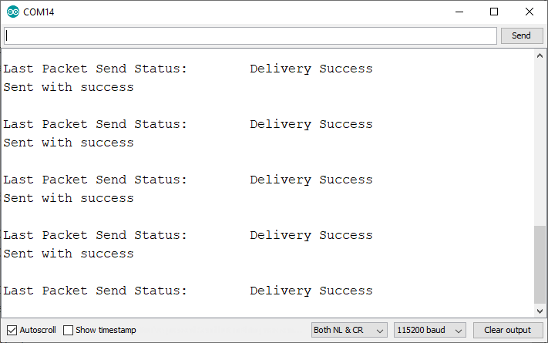Click the Arduino logo in title bar
The width and height of the screenshot is (548, 343).
[13, 12]
